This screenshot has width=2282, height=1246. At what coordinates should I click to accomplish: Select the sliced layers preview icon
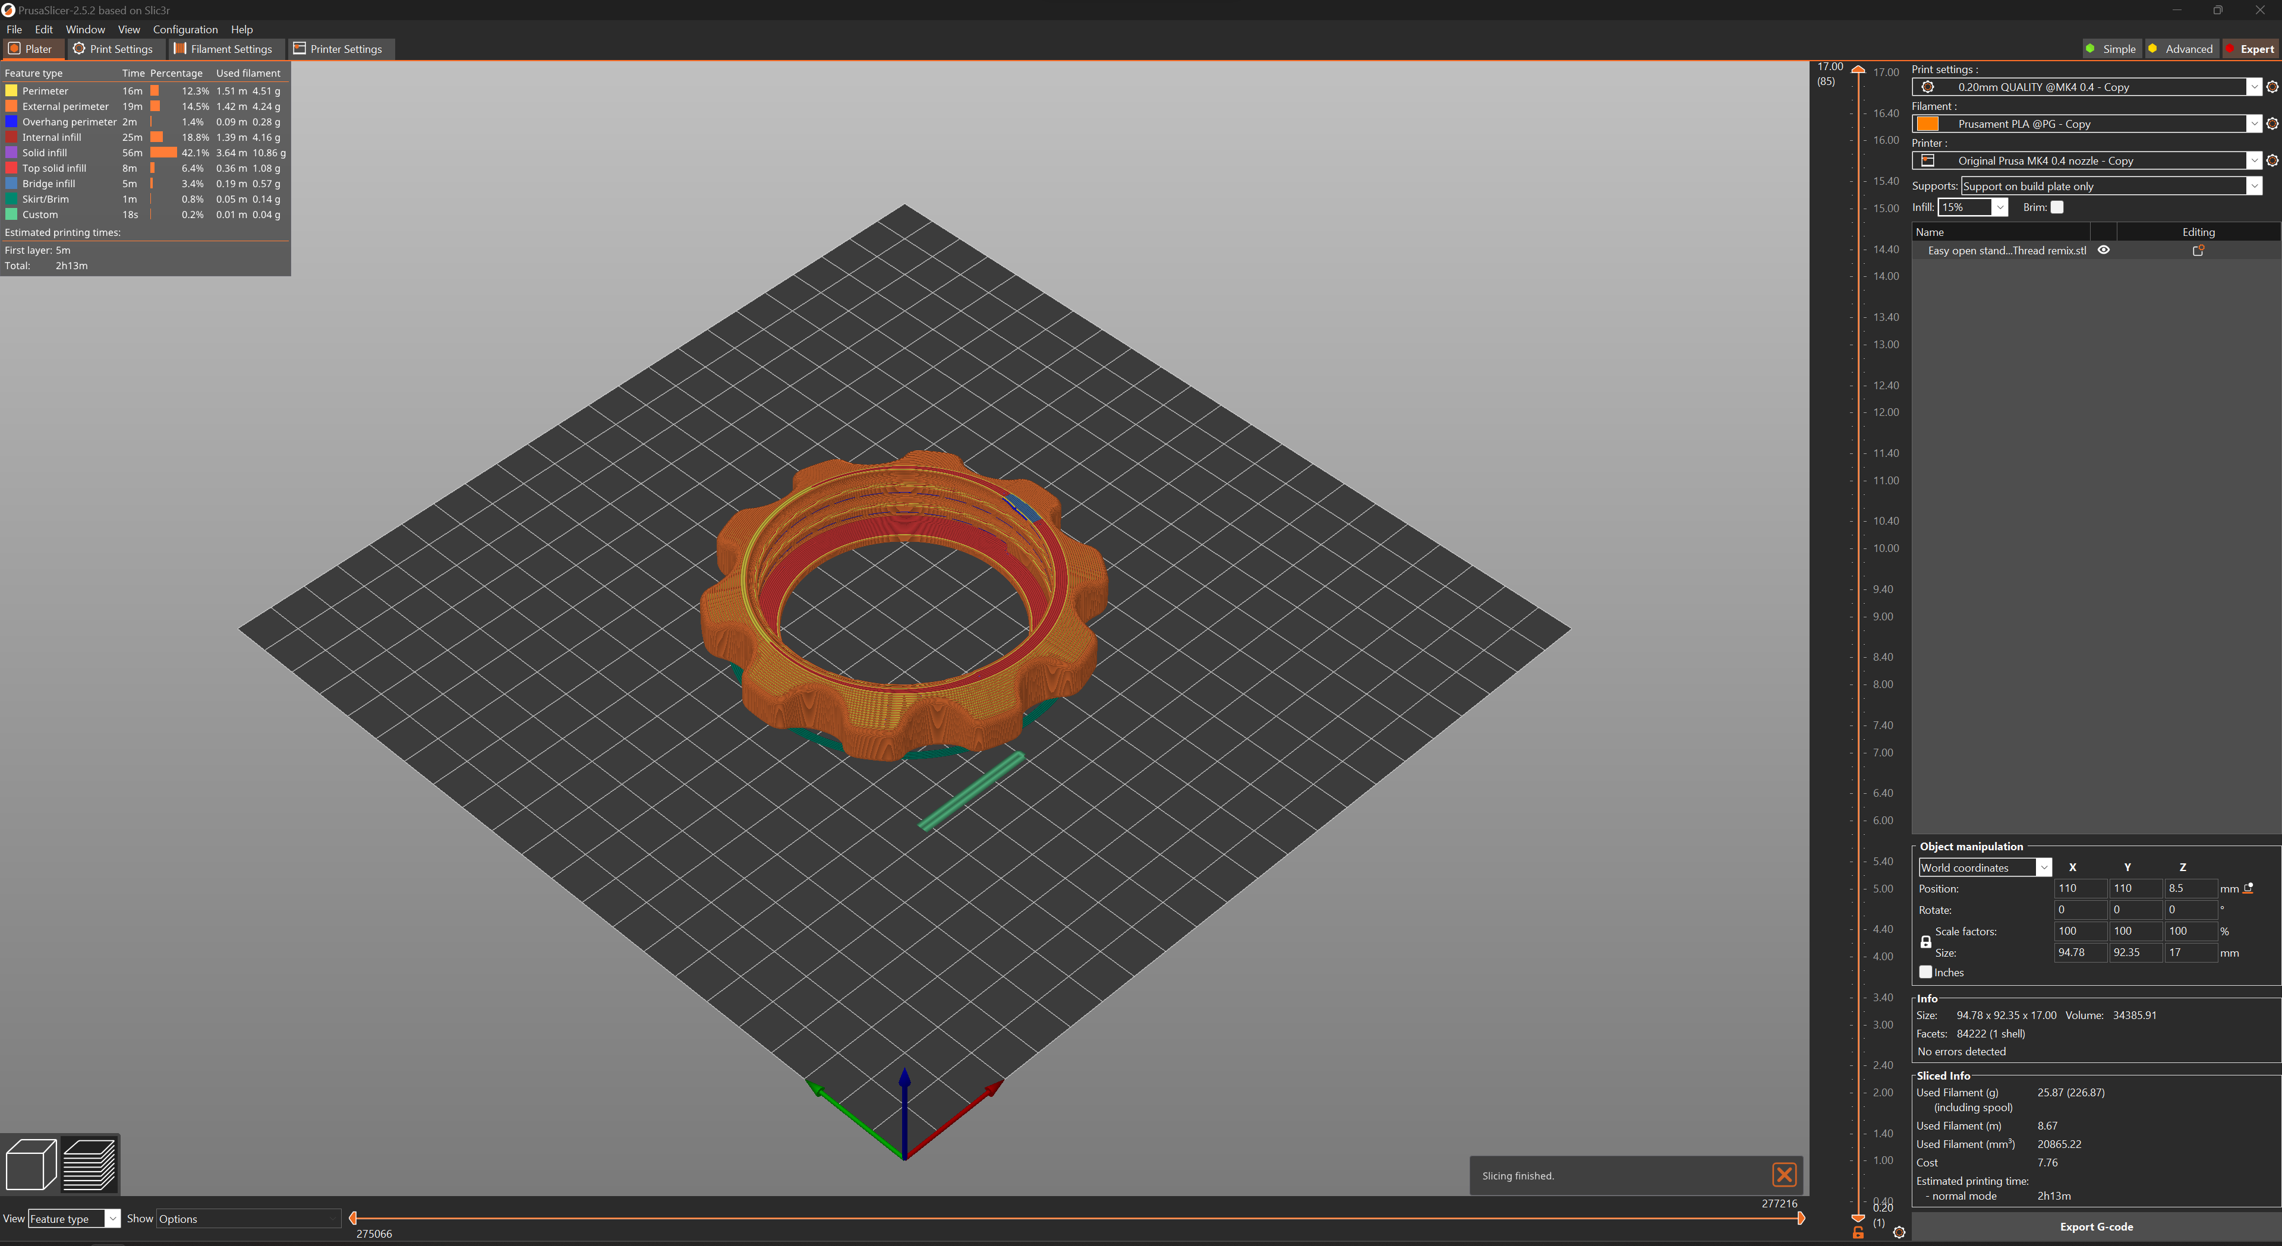[89, 1163]
